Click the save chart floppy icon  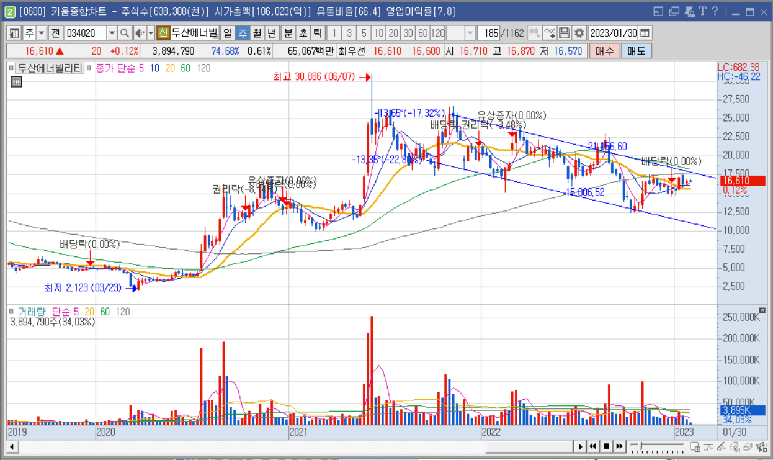pos(564,33)
